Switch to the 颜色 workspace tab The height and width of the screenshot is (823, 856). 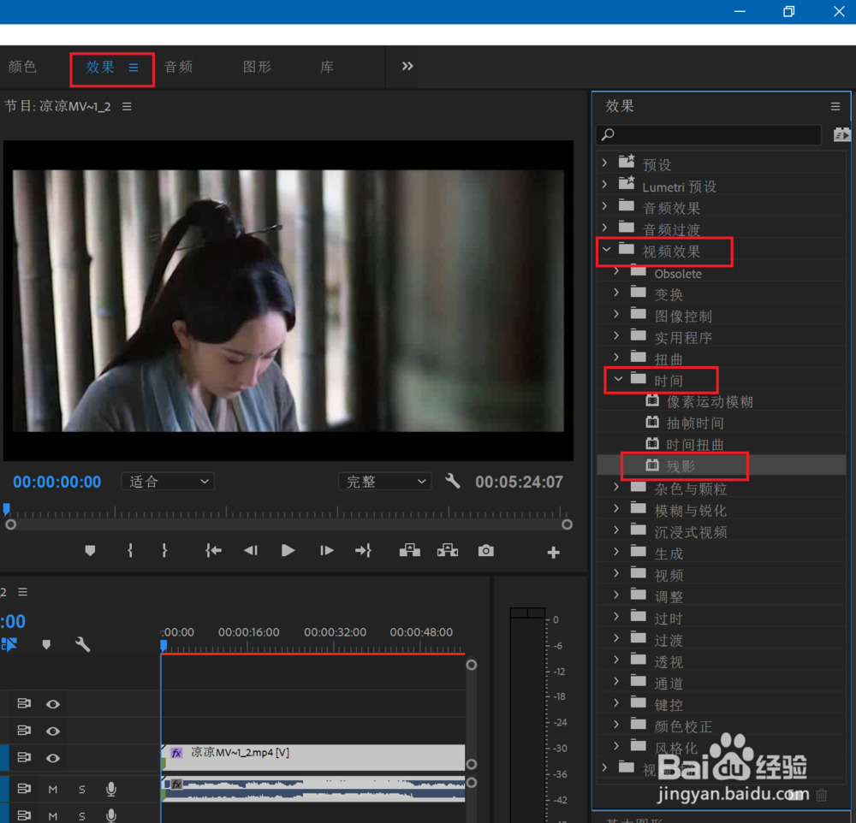coord(22,67)
